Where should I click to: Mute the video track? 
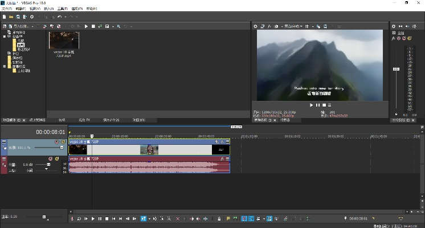[56, 142]
